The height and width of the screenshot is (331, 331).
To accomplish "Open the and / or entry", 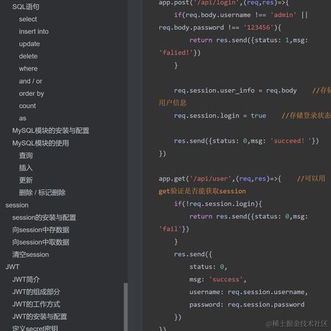I will [30, 81].
